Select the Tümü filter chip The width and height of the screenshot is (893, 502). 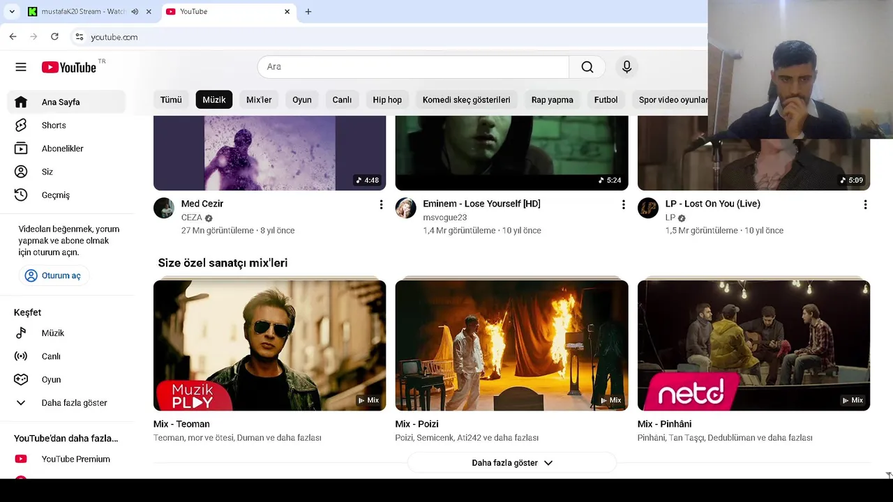pyautogui.click(x=171, y=100)
